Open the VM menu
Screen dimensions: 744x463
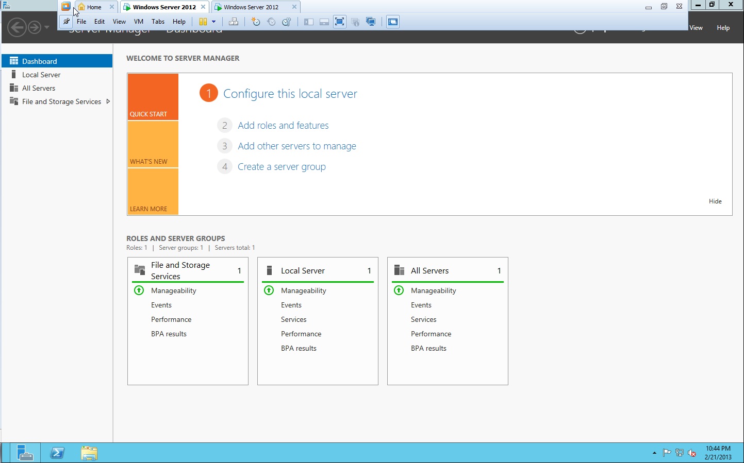click(x=138, y=22)
